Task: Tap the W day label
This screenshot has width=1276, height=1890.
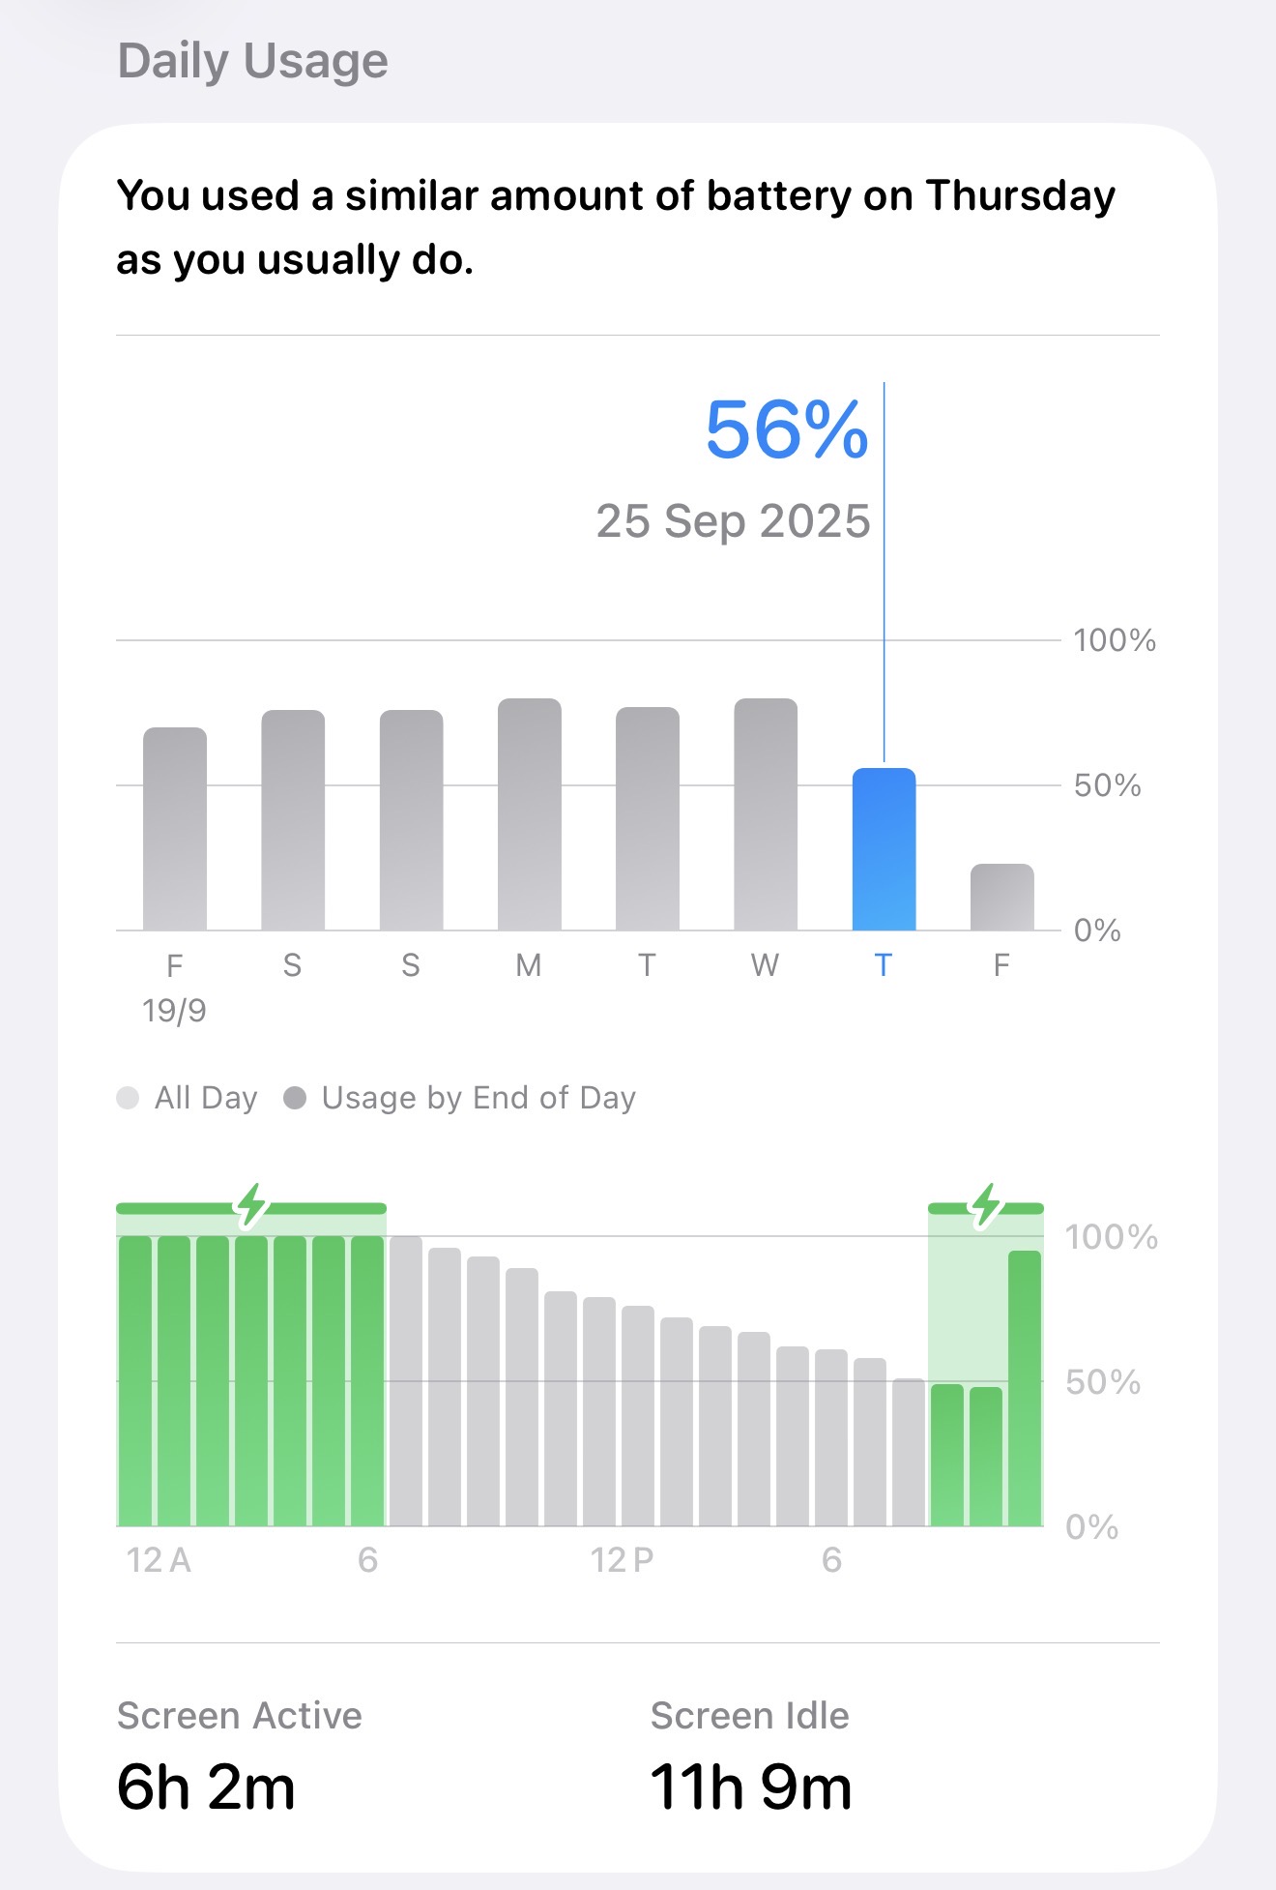Action: [x=765, y=965]
